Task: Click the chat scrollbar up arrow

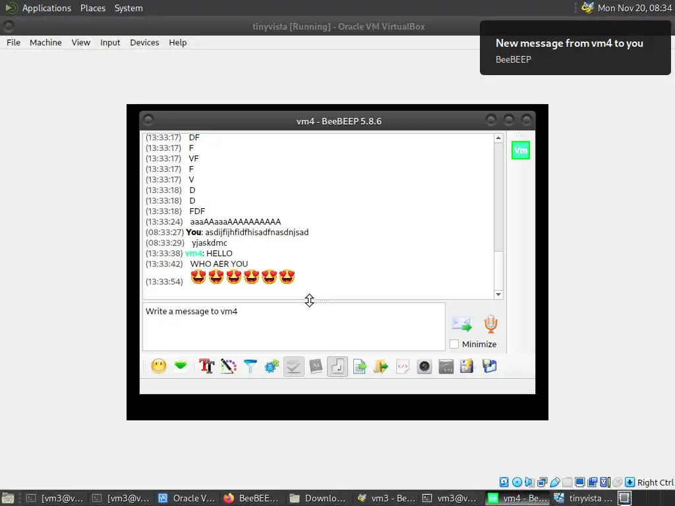Action: (x=498, y=138)
